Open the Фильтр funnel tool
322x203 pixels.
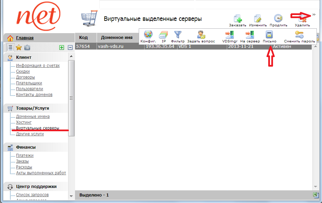click(177, 35)
